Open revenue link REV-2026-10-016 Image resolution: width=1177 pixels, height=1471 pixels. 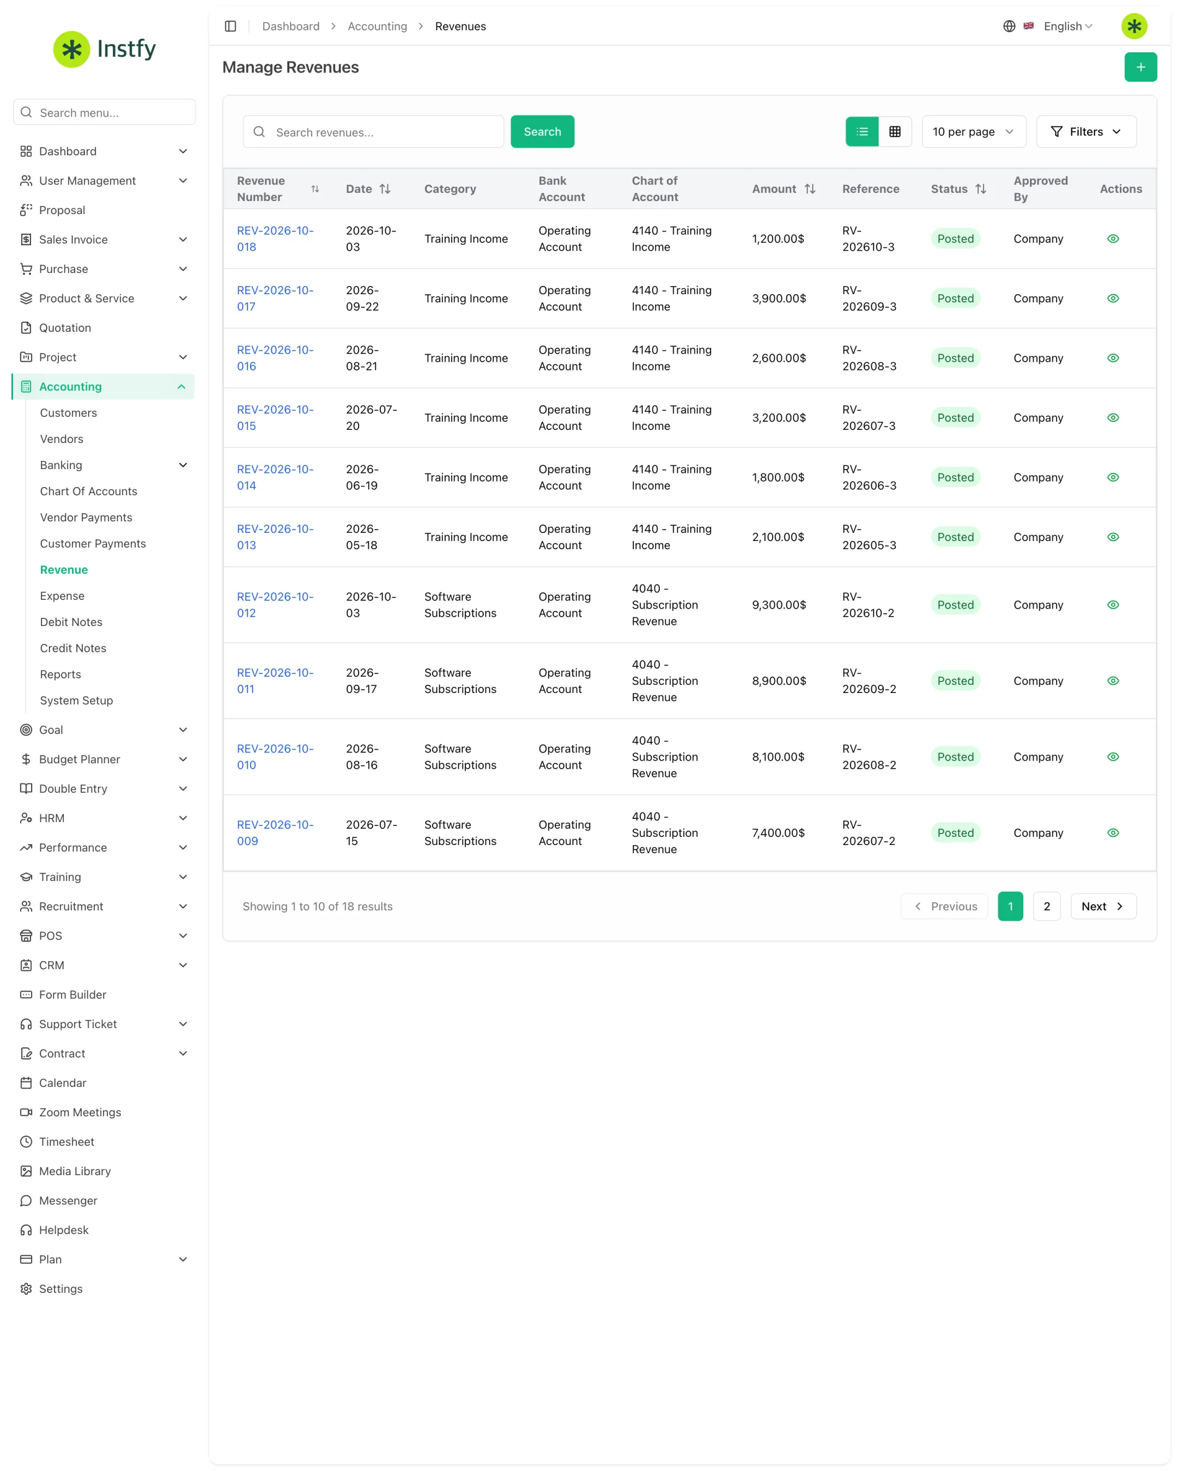coord(275,358)
